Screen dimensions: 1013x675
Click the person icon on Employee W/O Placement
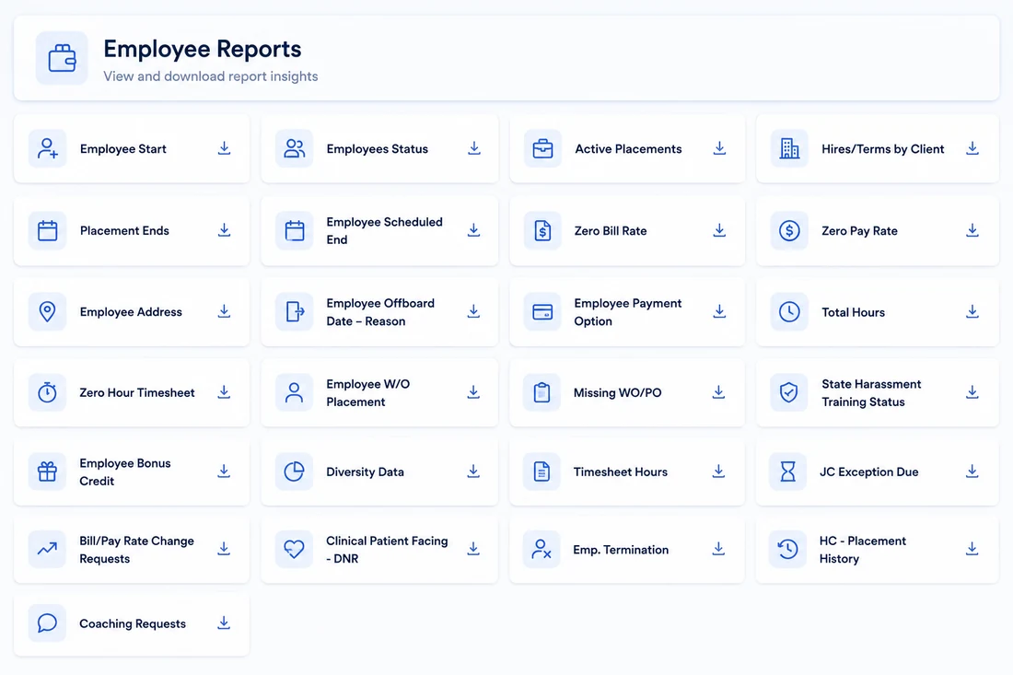click(294, 392)
